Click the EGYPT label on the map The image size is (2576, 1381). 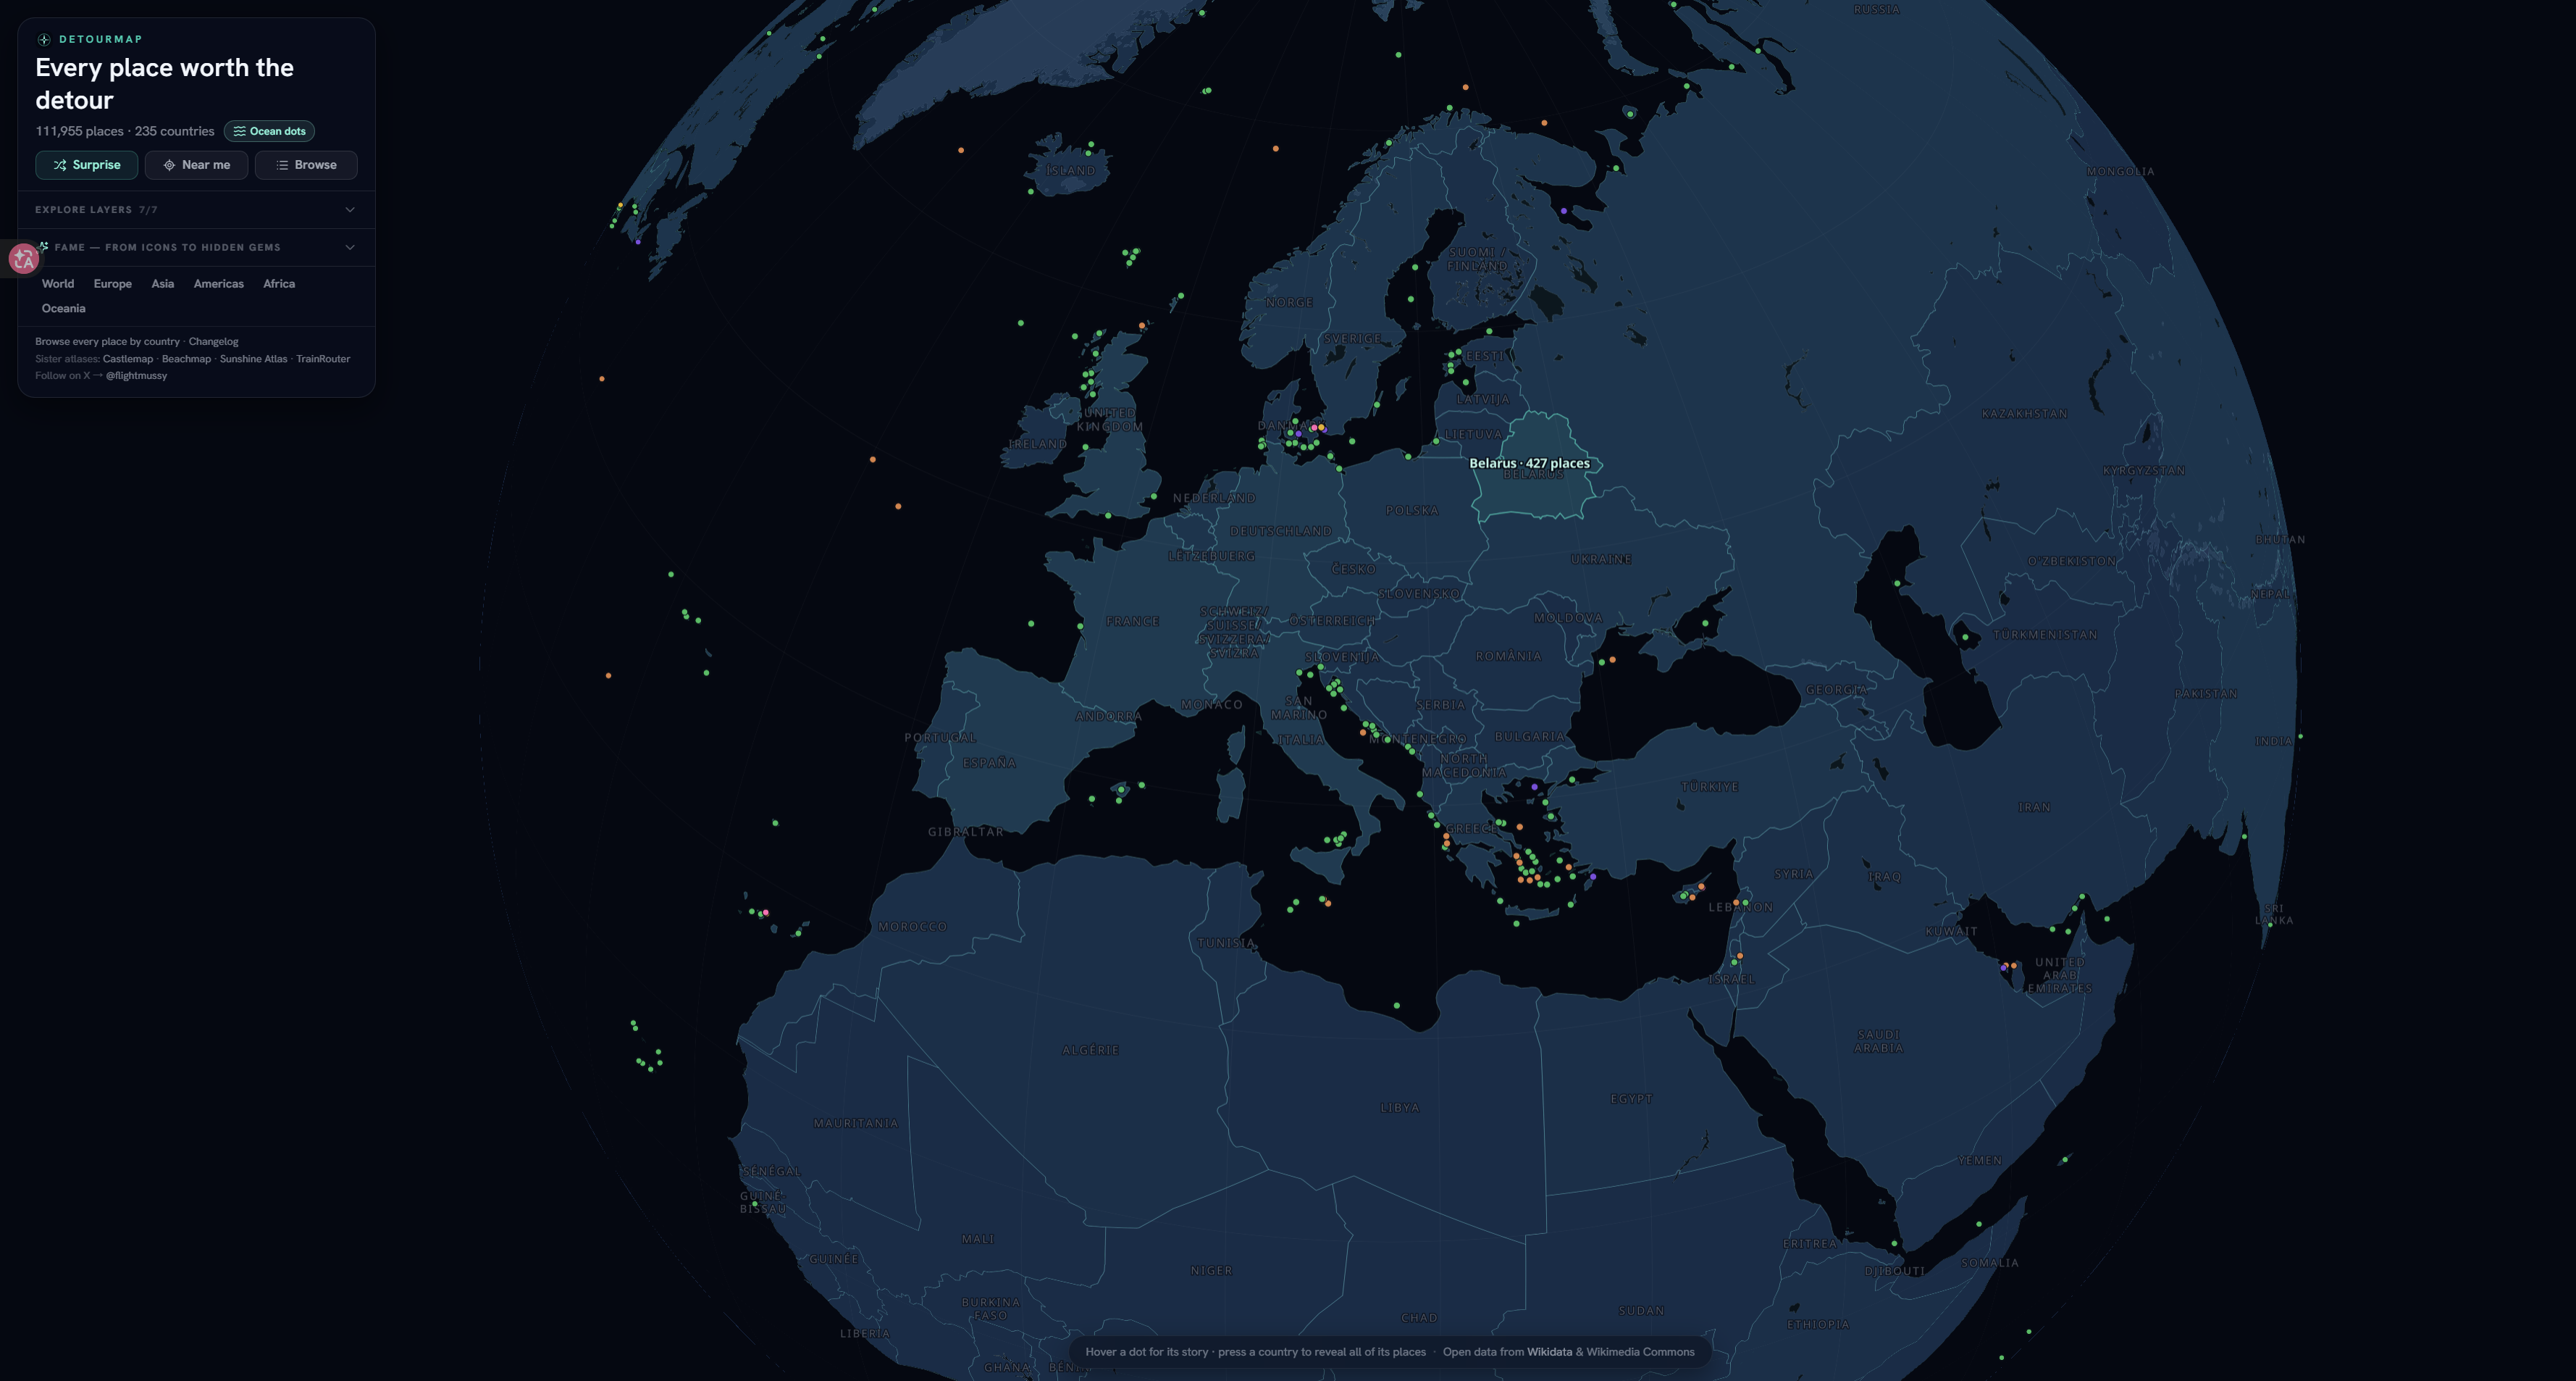point(1632,1099)
